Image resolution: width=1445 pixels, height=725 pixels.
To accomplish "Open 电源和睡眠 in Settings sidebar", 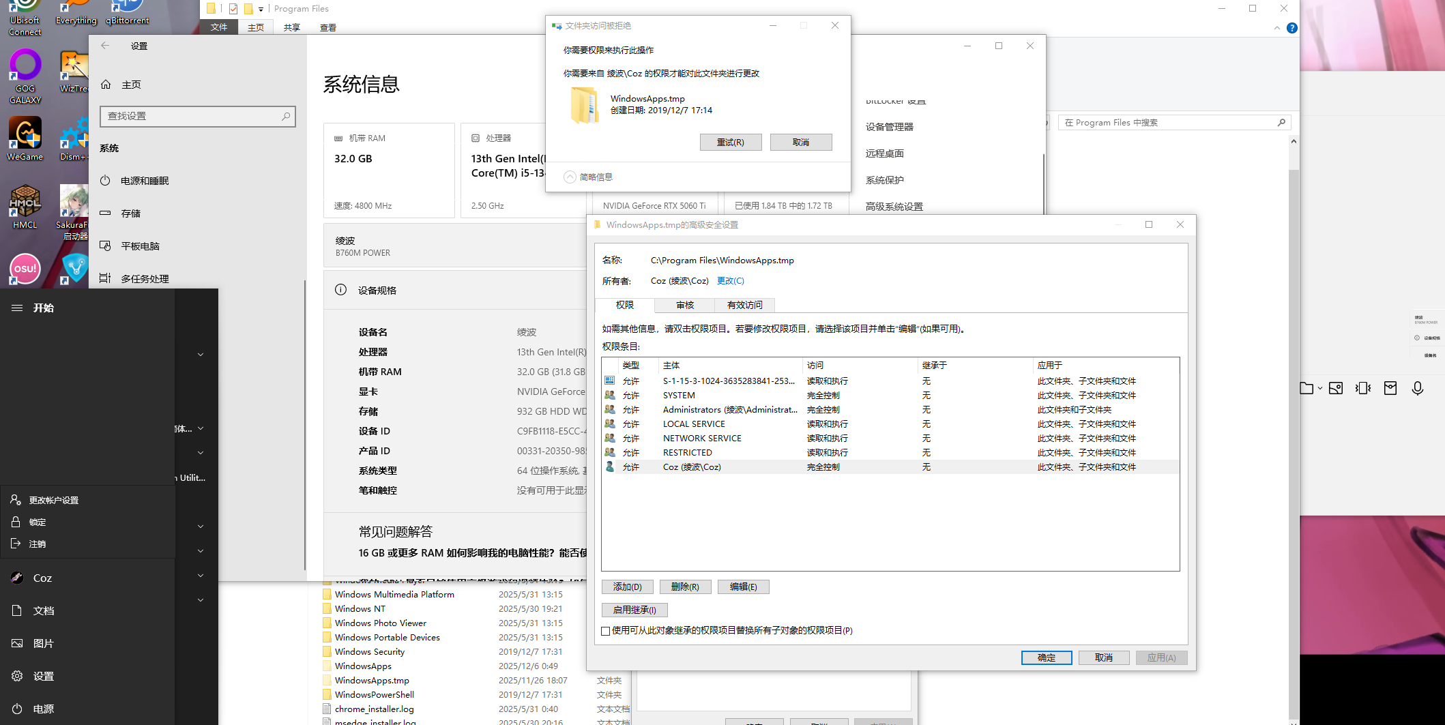I will (145, 180).
